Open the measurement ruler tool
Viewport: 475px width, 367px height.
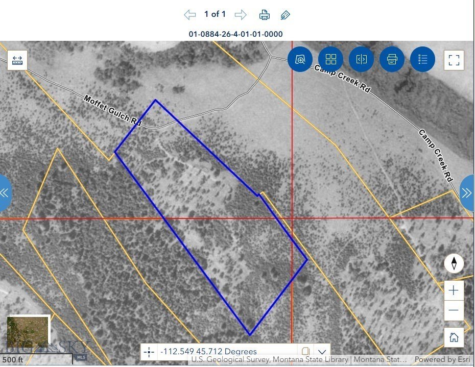click(17, 60)
